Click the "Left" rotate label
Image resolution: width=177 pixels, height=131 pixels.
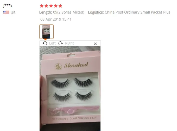tap(52, 43)
